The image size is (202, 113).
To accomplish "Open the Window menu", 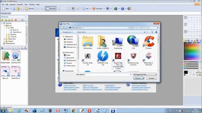I will click(32, 4).
